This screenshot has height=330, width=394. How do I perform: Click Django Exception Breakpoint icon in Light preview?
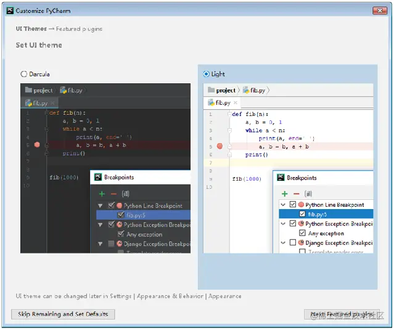301,242
